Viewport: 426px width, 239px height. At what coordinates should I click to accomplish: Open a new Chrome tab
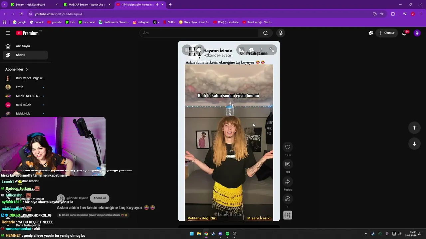point(170,5)
